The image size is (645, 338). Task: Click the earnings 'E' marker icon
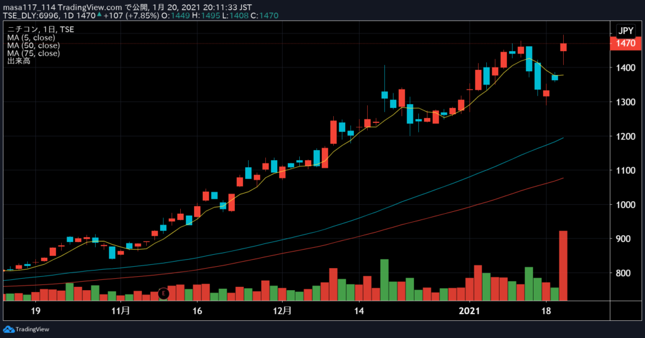pos(164,293)
